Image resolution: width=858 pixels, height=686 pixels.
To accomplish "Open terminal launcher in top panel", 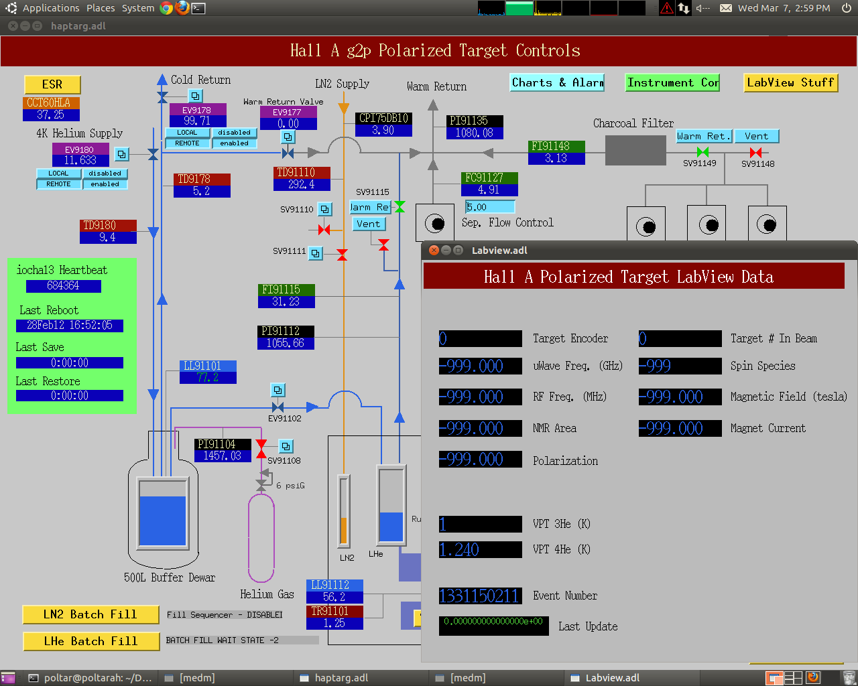I will [198, 9].
